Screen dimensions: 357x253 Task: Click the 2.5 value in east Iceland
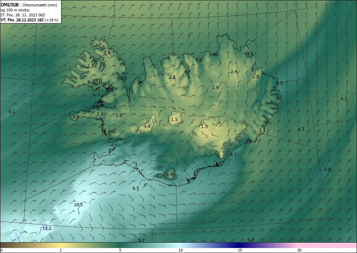coord(256,76)
